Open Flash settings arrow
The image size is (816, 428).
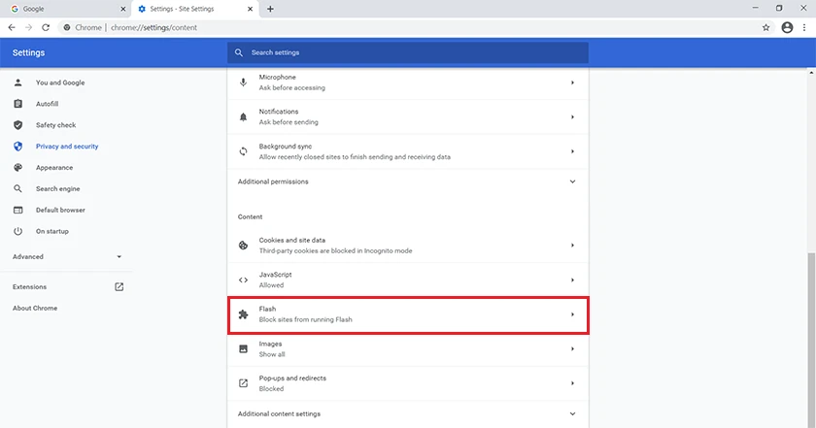click(572, 314)
